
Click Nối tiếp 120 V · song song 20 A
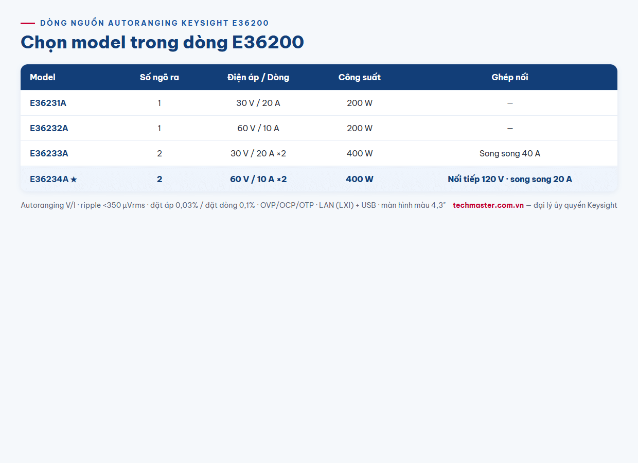point(510,179)
